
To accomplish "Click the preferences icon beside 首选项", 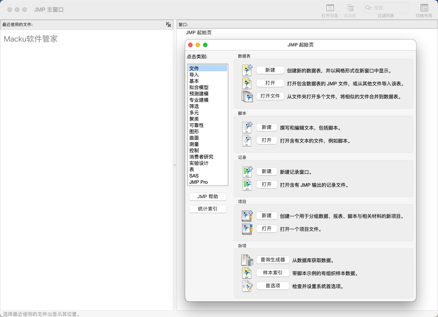I will [248, 286].
